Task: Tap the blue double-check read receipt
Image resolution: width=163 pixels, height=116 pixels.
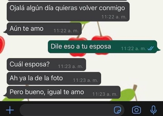Action: [x=150, y=49]
